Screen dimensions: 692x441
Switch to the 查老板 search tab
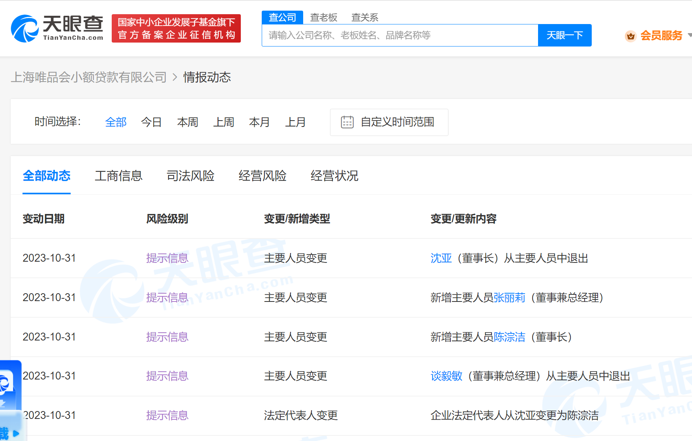point(324,17)
